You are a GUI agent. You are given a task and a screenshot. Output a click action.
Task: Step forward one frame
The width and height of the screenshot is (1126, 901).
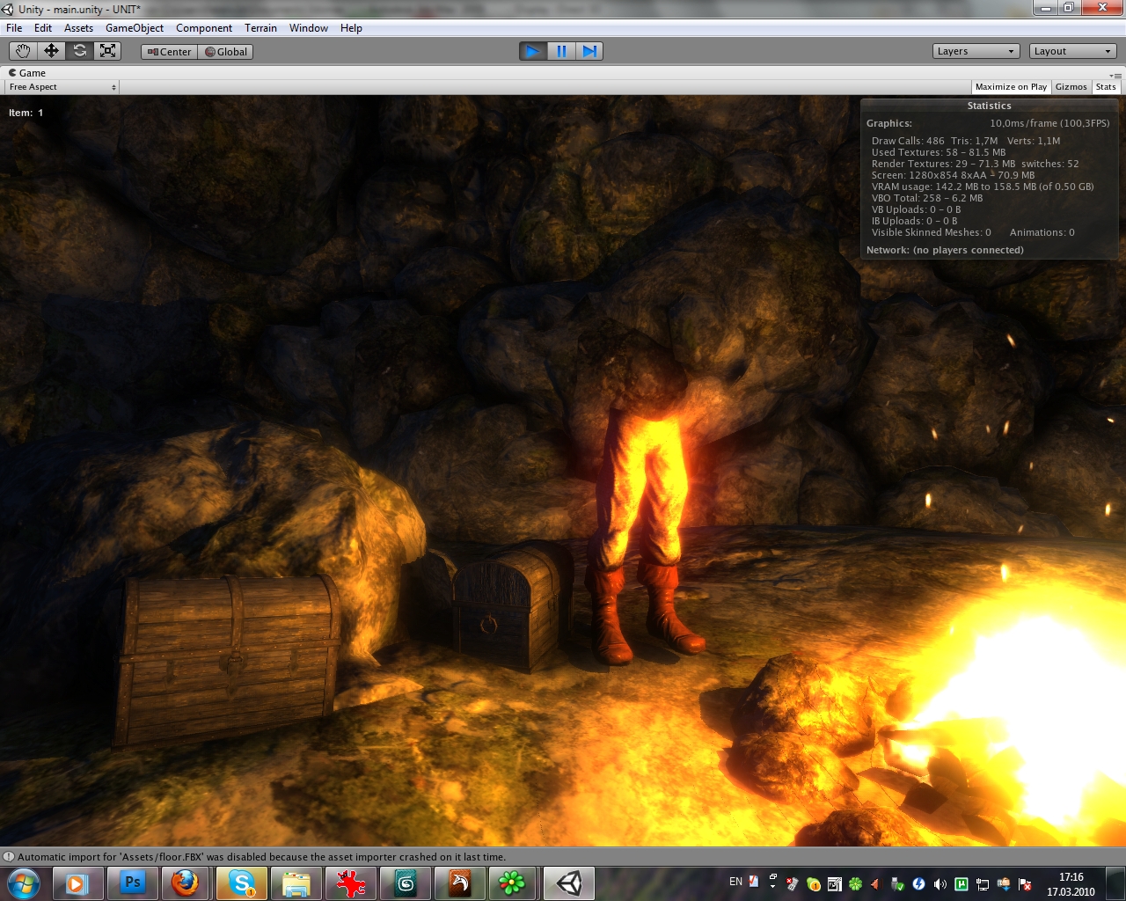point(589,51)
